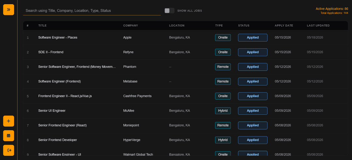The width and height of the screenshot is (352, 160).
Task: Expand the sidebar with double-chevron icon
Action: click(8, 10)
